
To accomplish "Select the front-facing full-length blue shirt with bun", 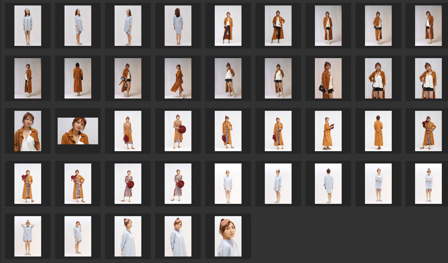I will pyautogui.click(x=228, y=184).
